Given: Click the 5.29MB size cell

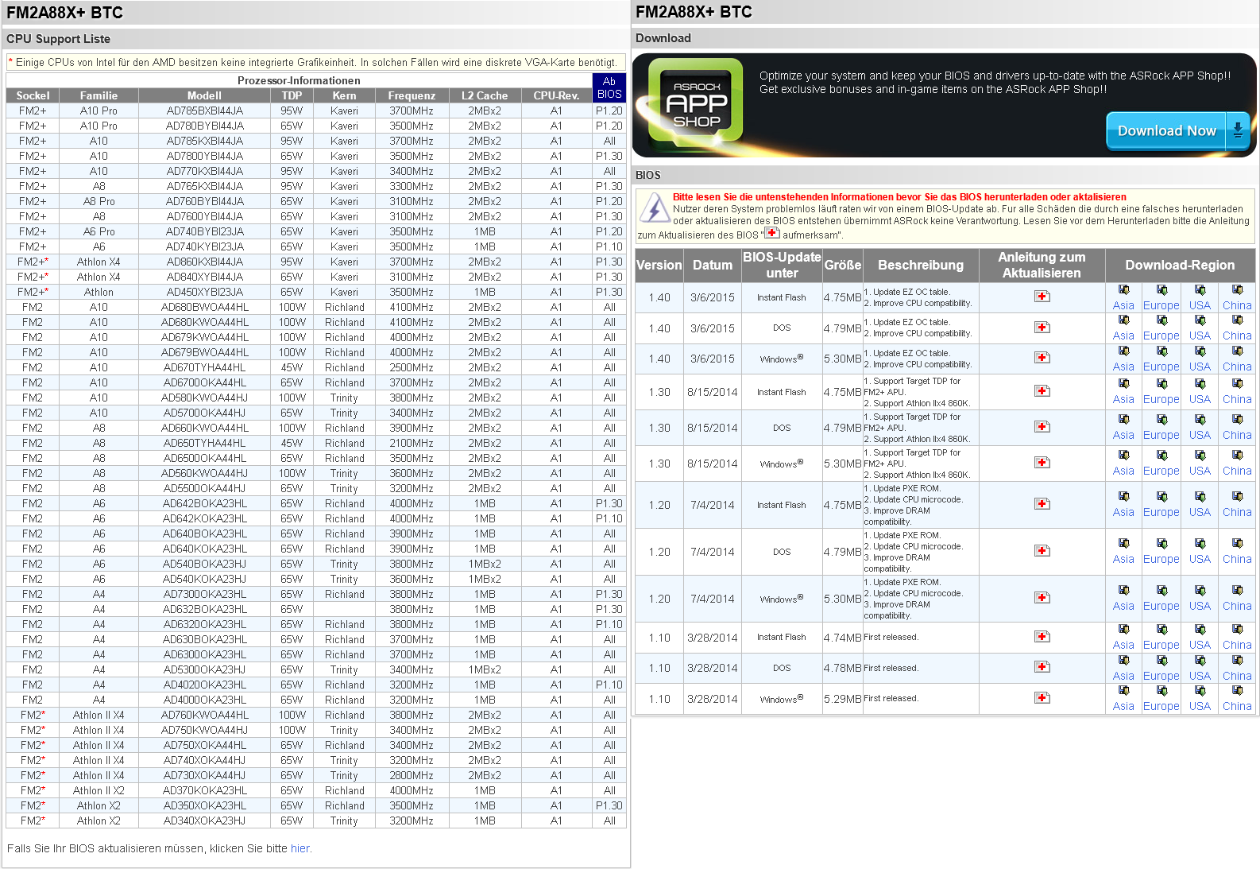Looking at the screenshot, I should point(842,699).
